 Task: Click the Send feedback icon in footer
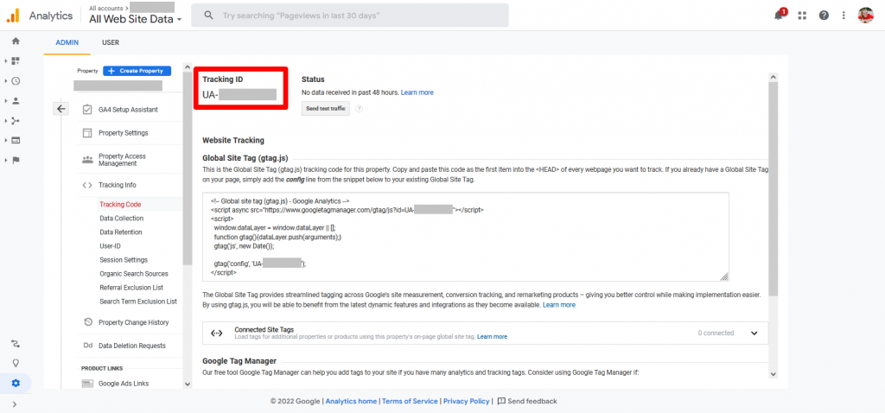point(500,401)
